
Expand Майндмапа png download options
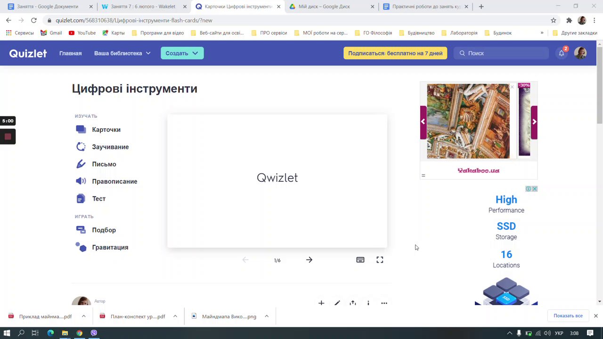pyautogui.click(x=266, y=316)
